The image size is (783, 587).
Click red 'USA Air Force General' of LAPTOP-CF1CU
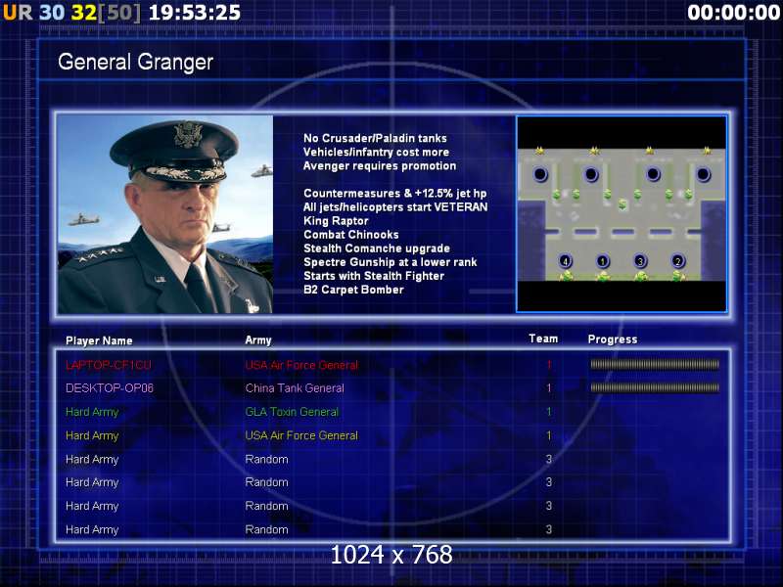click(x=301, y=365)
